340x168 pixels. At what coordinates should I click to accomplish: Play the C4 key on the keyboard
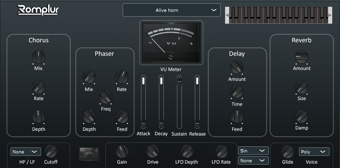[304, 21]
